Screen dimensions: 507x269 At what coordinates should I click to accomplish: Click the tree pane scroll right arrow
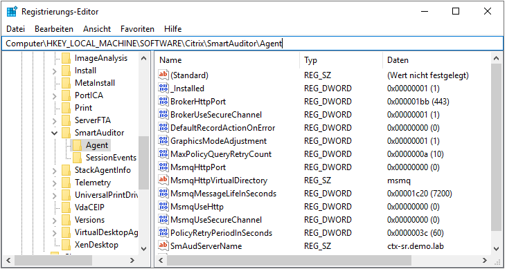pyautogui.click(x=132, y=260)
